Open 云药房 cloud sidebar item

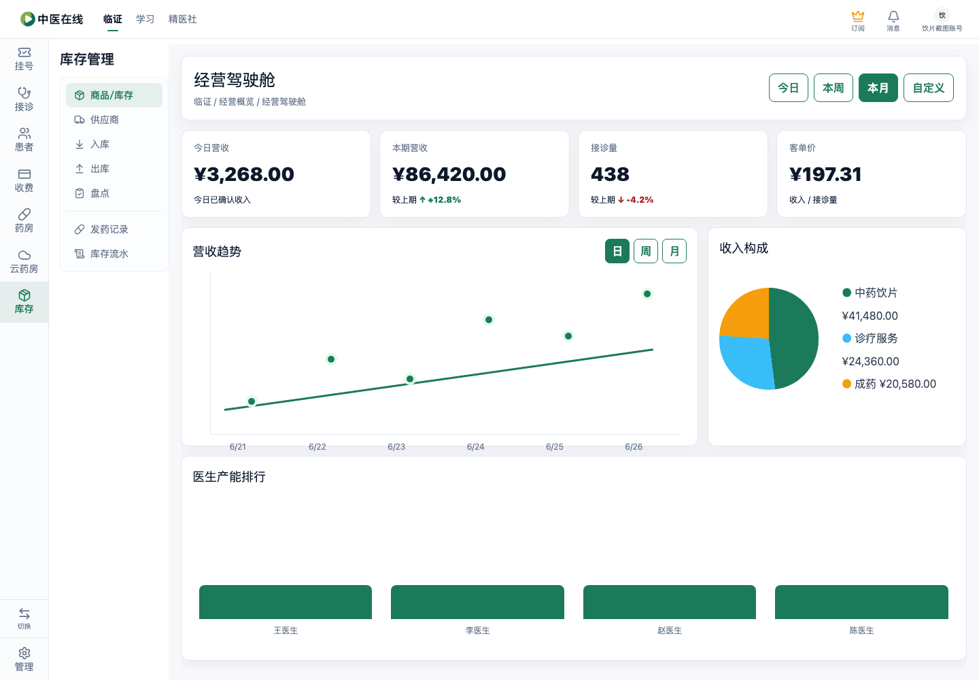click(x=24, y=261)
